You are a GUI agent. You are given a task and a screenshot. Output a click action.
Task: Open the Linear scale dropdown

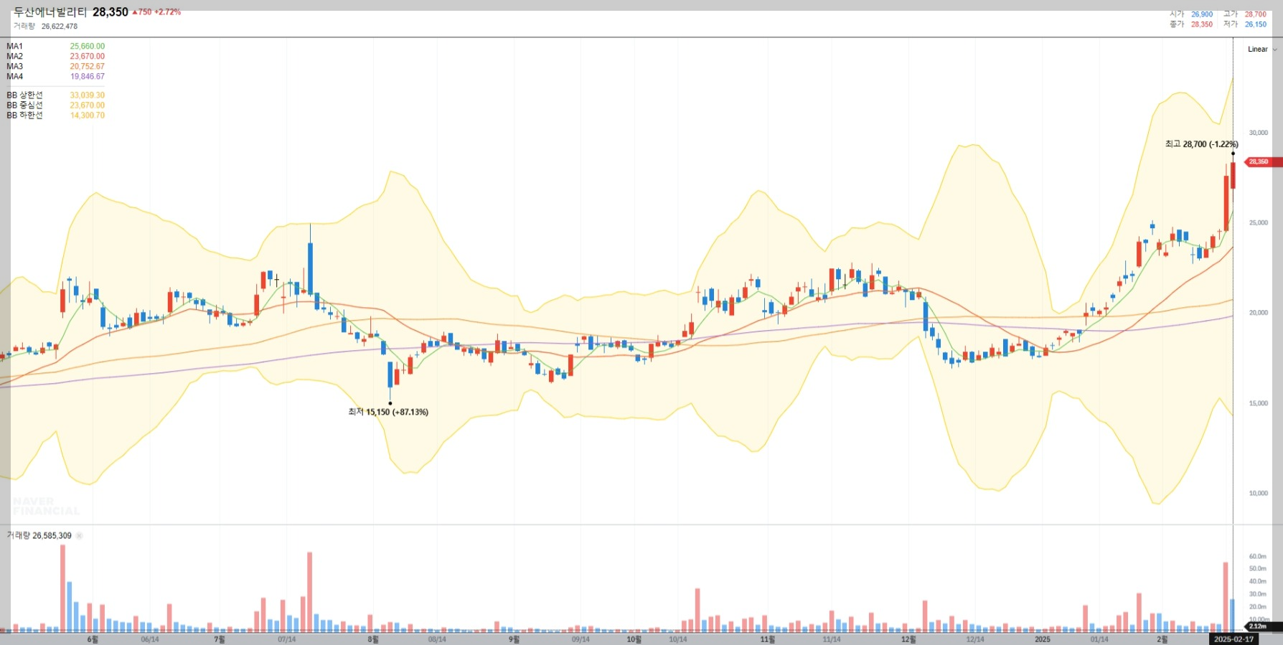(1262, 50)
